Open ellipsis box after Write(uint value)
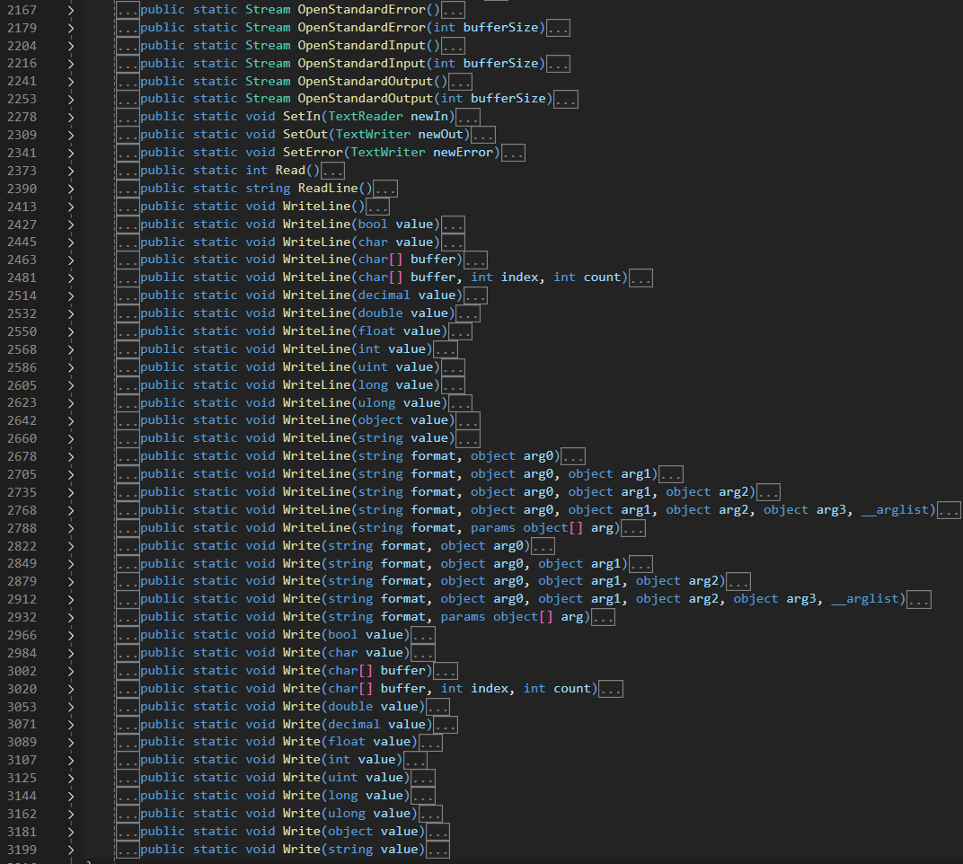Viewport: 963px width, 864px height. (x=423, y=779)
